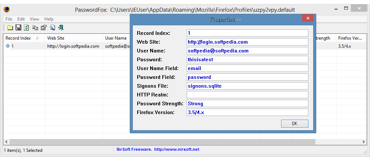Sort by Record Index column header

[24, 38]
